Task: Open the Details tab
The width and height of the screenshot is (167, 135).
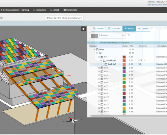Action: coord(143,29)
